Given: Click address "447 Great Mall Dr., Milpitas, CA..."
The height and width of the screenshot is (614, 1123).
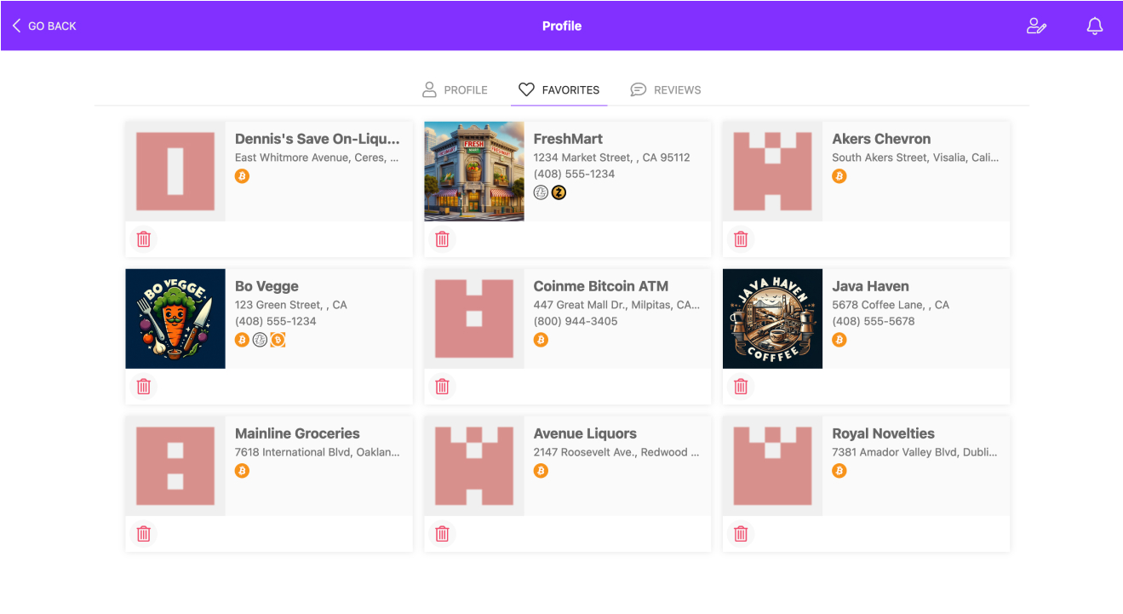Looking at the screenshot, I should pyautogui.click(x=616, y=305).
